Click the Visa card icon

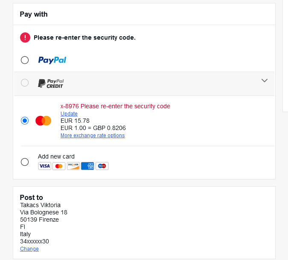click(44, 166)
